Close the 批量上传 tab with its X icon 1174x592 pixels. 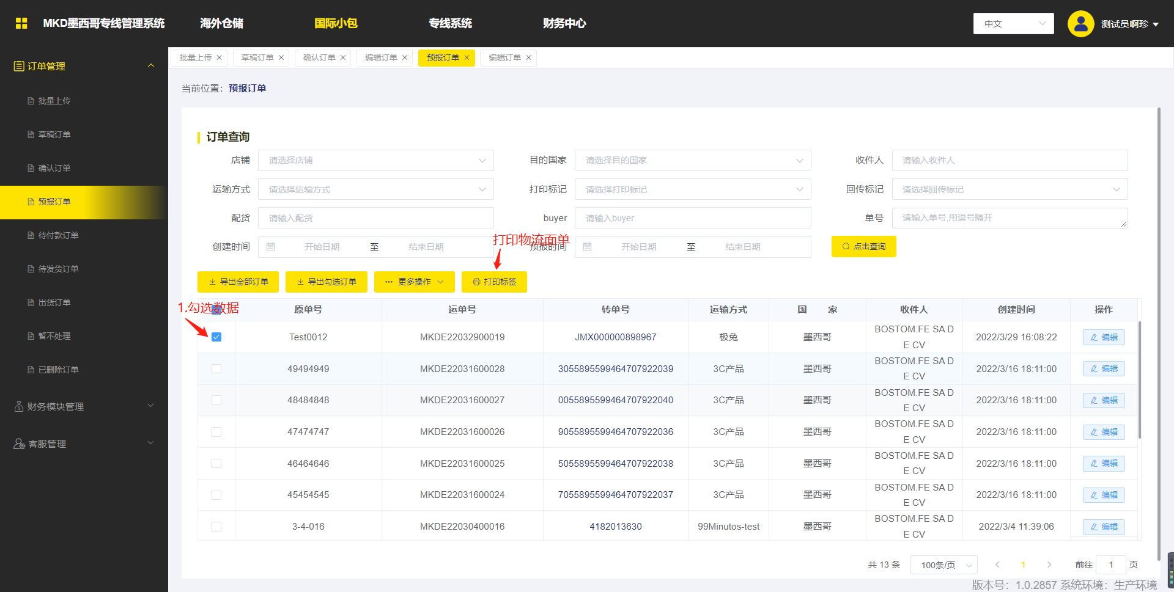220,57
